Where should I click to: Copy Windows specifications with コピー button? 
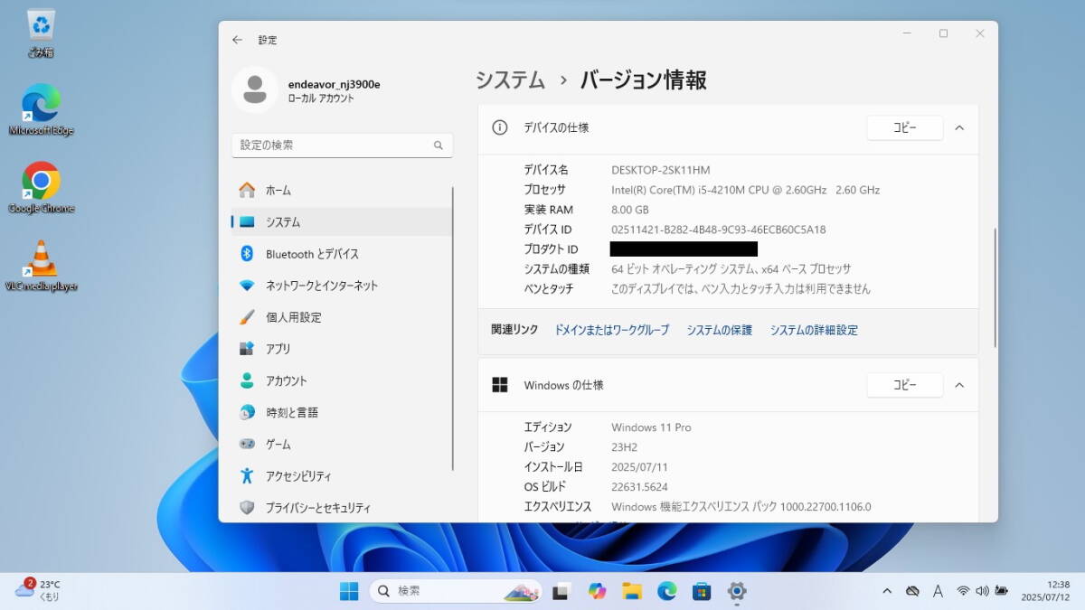(904, 385)
